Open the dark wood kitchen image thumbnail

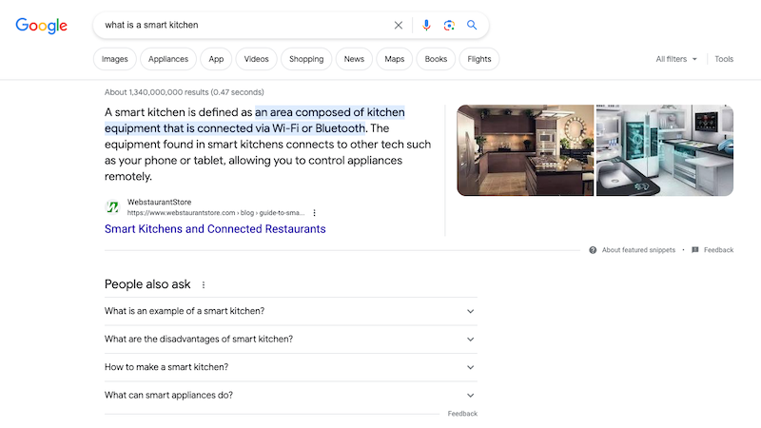(525, 150)
